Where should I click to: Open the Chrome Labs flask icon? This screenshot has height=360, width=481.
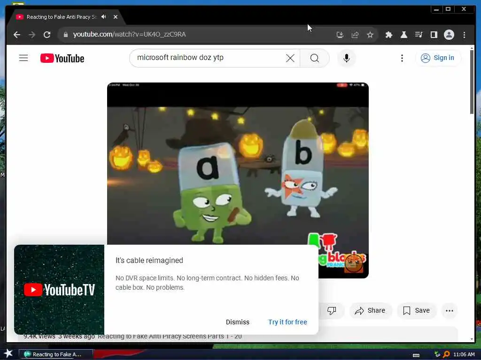tap(403, 35)
